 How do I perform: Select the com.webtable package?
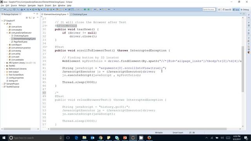17,60
